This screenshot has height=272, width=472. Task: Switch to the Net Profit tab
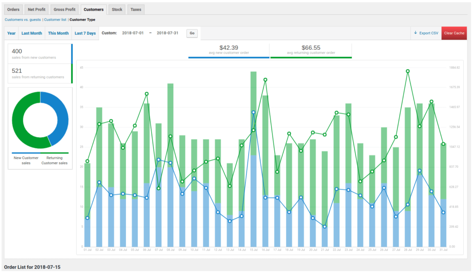36,10
